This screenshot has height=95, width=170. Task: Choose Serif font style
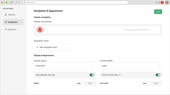coord(156,83)
